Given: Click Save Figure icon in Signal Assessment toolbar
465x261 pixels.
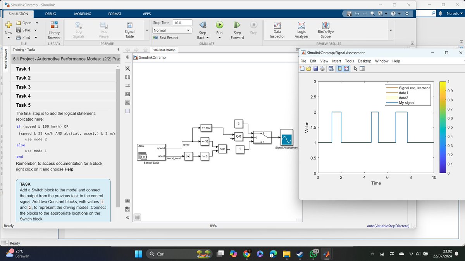Looking at the screenshot, I should [315, 68].
